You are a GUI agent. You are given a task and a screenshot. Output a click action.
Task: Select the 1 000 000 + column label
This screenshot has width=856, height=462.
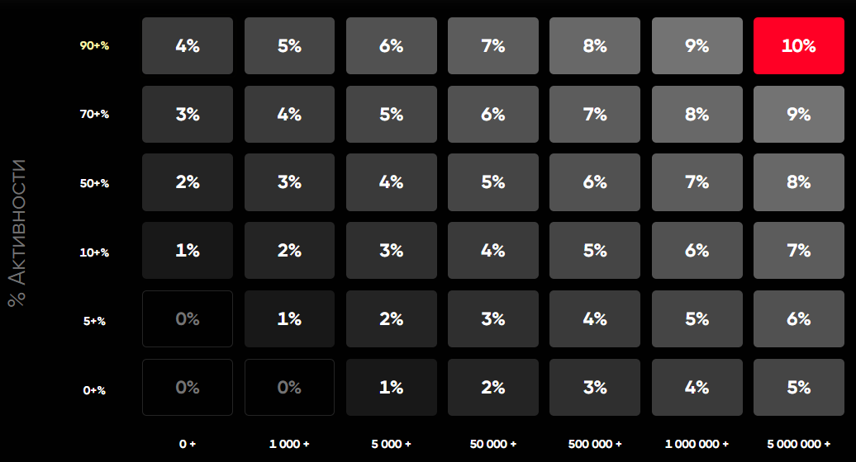[x=697, y=444]
